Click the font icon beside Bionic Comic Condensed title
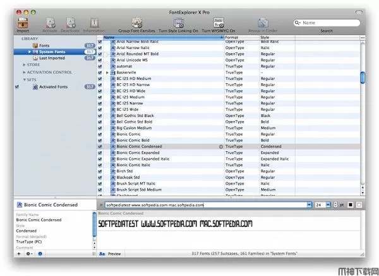The width and height of the screenshot is (379, 276). [x=20, y=205]
